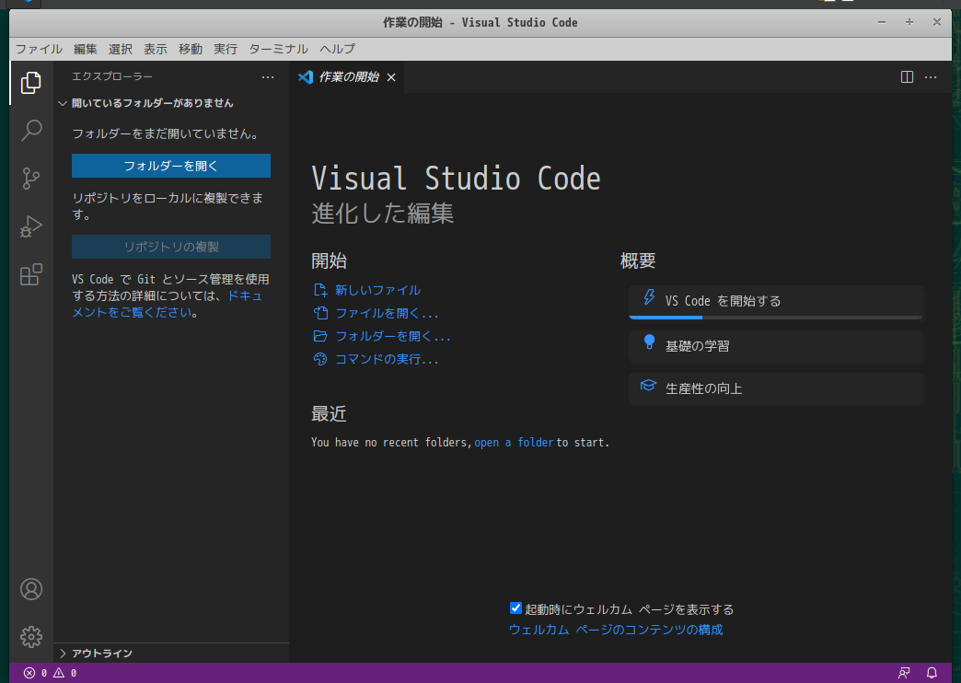Open the VS Code を開始する walkthrough
Image resolution: width=961 pixels, height=683 pixels.
click(776, 302)
